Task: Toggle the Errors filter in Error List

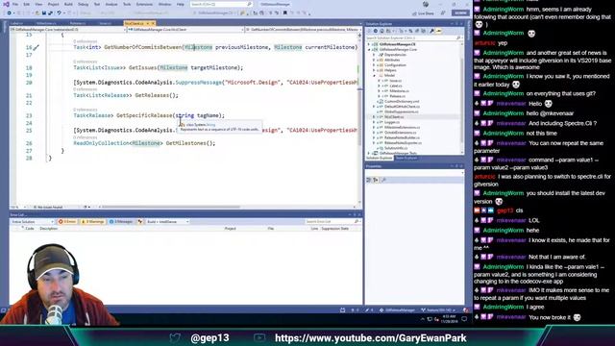Action: click(67, 222)
